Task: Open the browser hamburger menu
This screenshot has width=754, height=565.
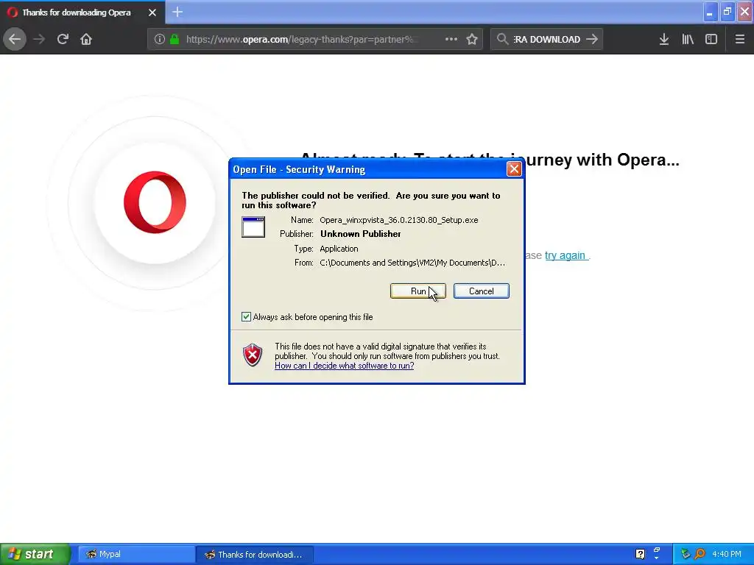Action: pos(740,39)
